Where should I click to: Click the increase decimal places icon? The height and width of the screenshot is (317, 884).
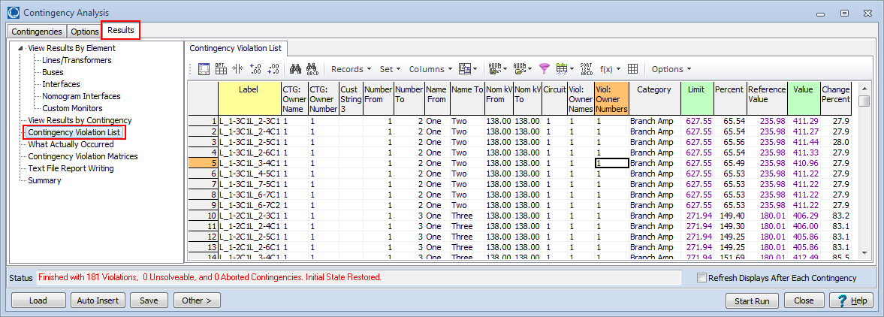pos(255,69)
